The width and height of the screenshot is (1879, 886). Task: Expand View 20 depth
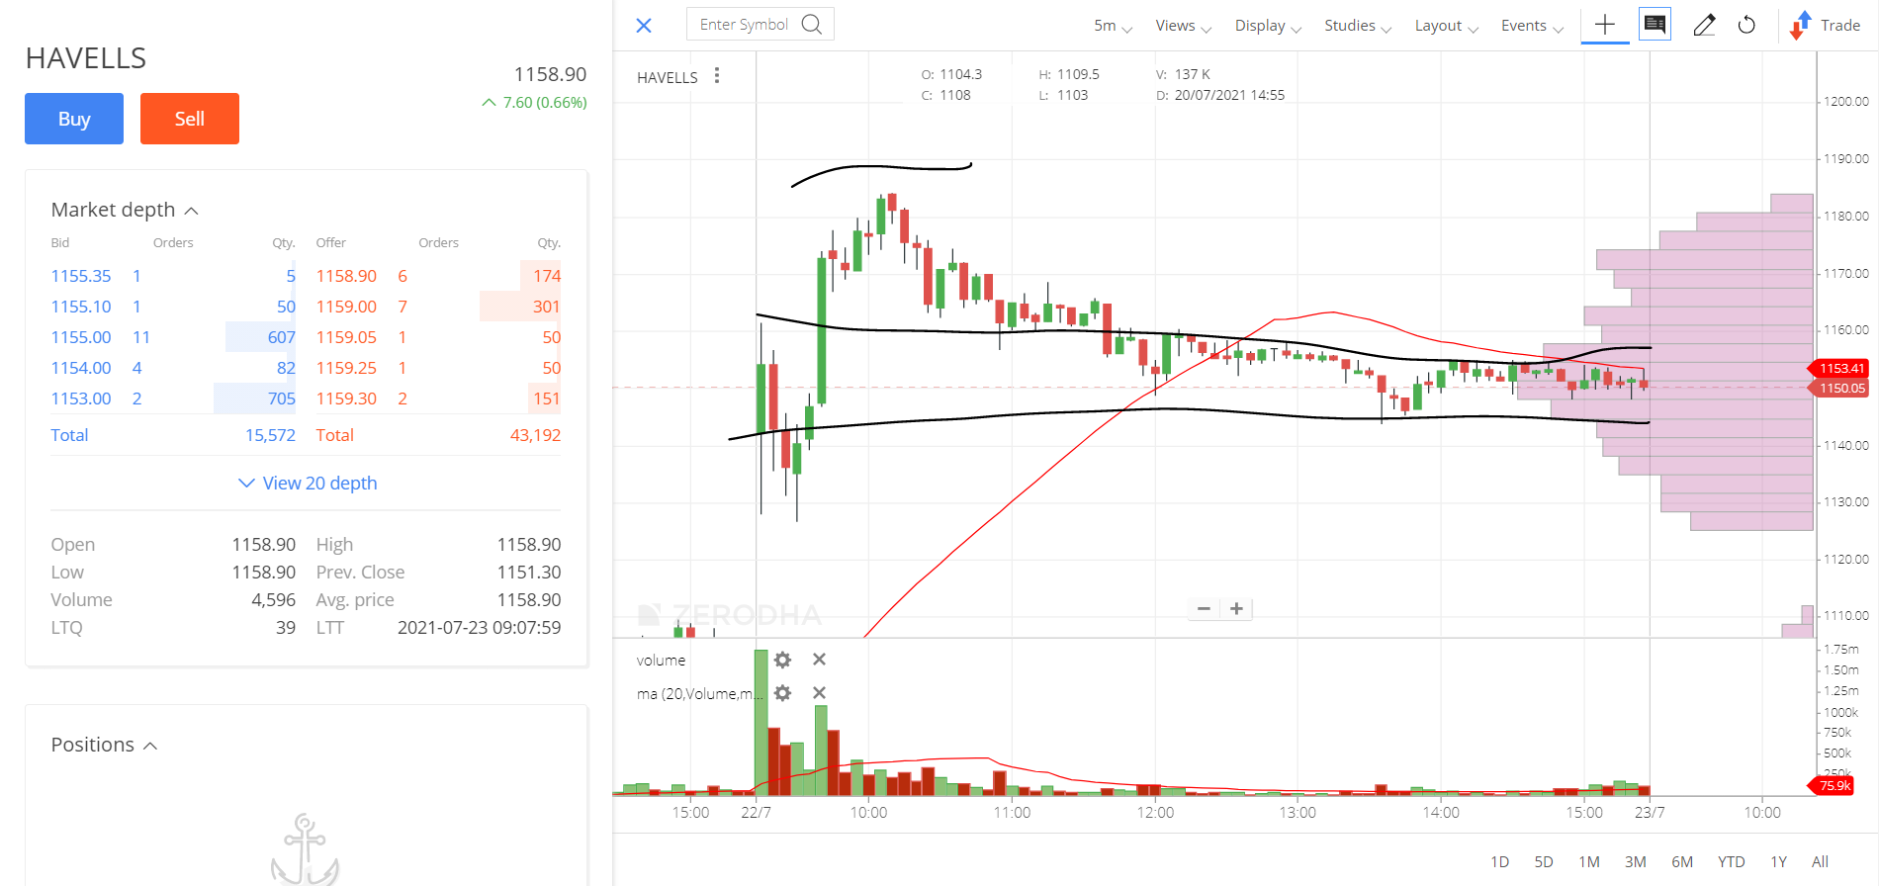click(308, 483)
